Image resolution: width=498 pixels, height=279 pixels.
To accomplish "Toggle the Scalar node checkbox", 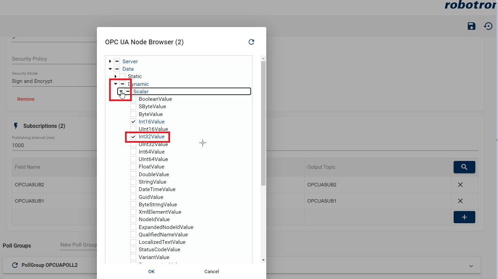I will pyautogui.click(x=128, y=91).
